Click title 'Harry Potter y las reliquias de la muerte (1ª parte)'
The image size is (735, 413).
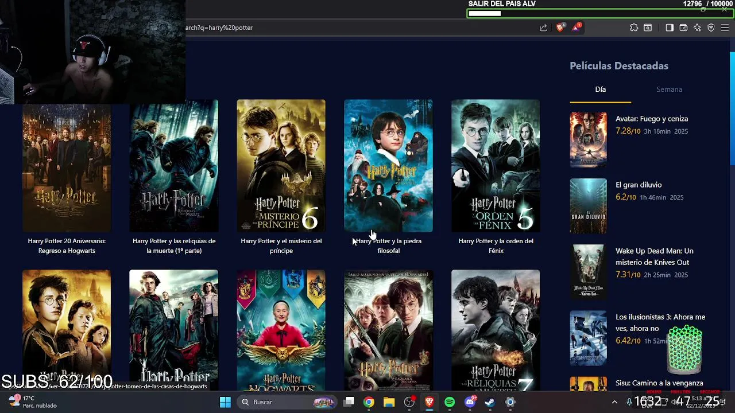click(174, 246)
